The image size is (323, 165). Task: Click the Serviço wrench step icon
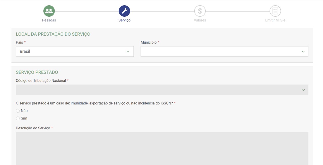coord(124,11)
